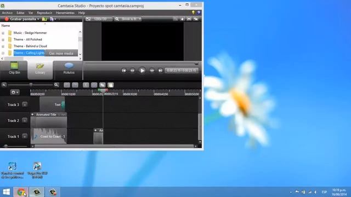Screen dimensions: 351x197
Task: Open the Reproducir menu
Action: [x=44, y=13]
